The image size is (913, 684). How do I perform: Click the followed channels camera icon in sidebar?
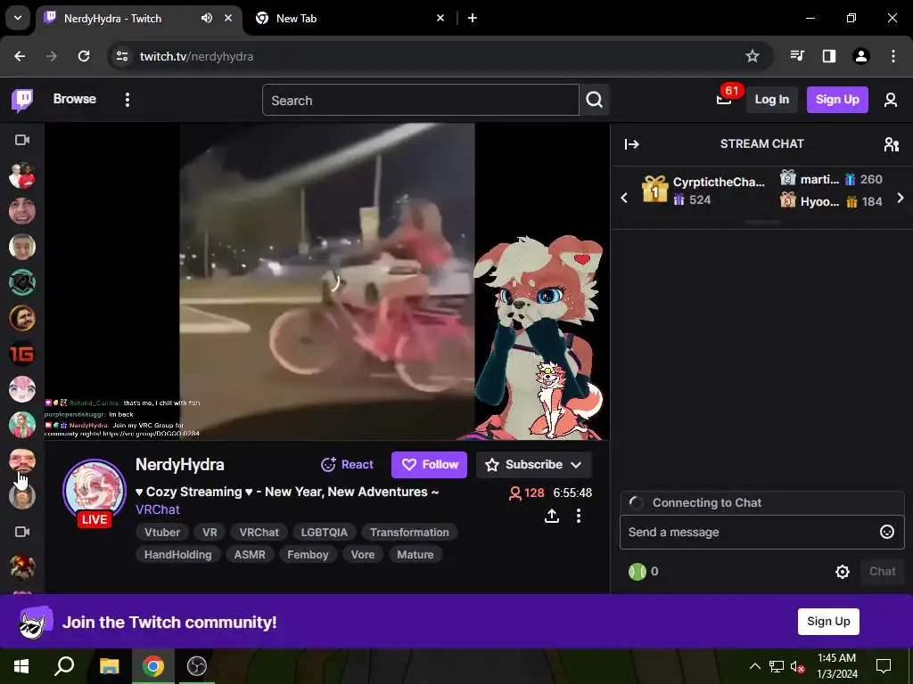pyautogui.click(x=22, y=140)
